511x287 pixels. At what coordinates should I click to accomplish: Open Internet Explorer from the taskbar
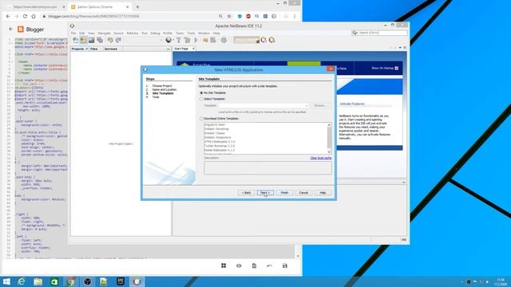pos(22,281)
